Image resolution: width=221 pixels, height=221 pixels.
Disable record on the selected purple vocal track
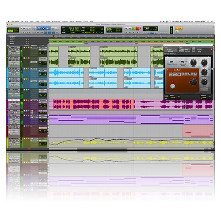point(10,102)
